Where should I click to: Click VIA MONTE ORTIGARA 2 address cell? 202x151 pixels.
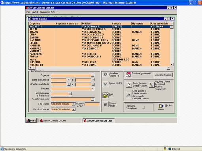(96, 43)
